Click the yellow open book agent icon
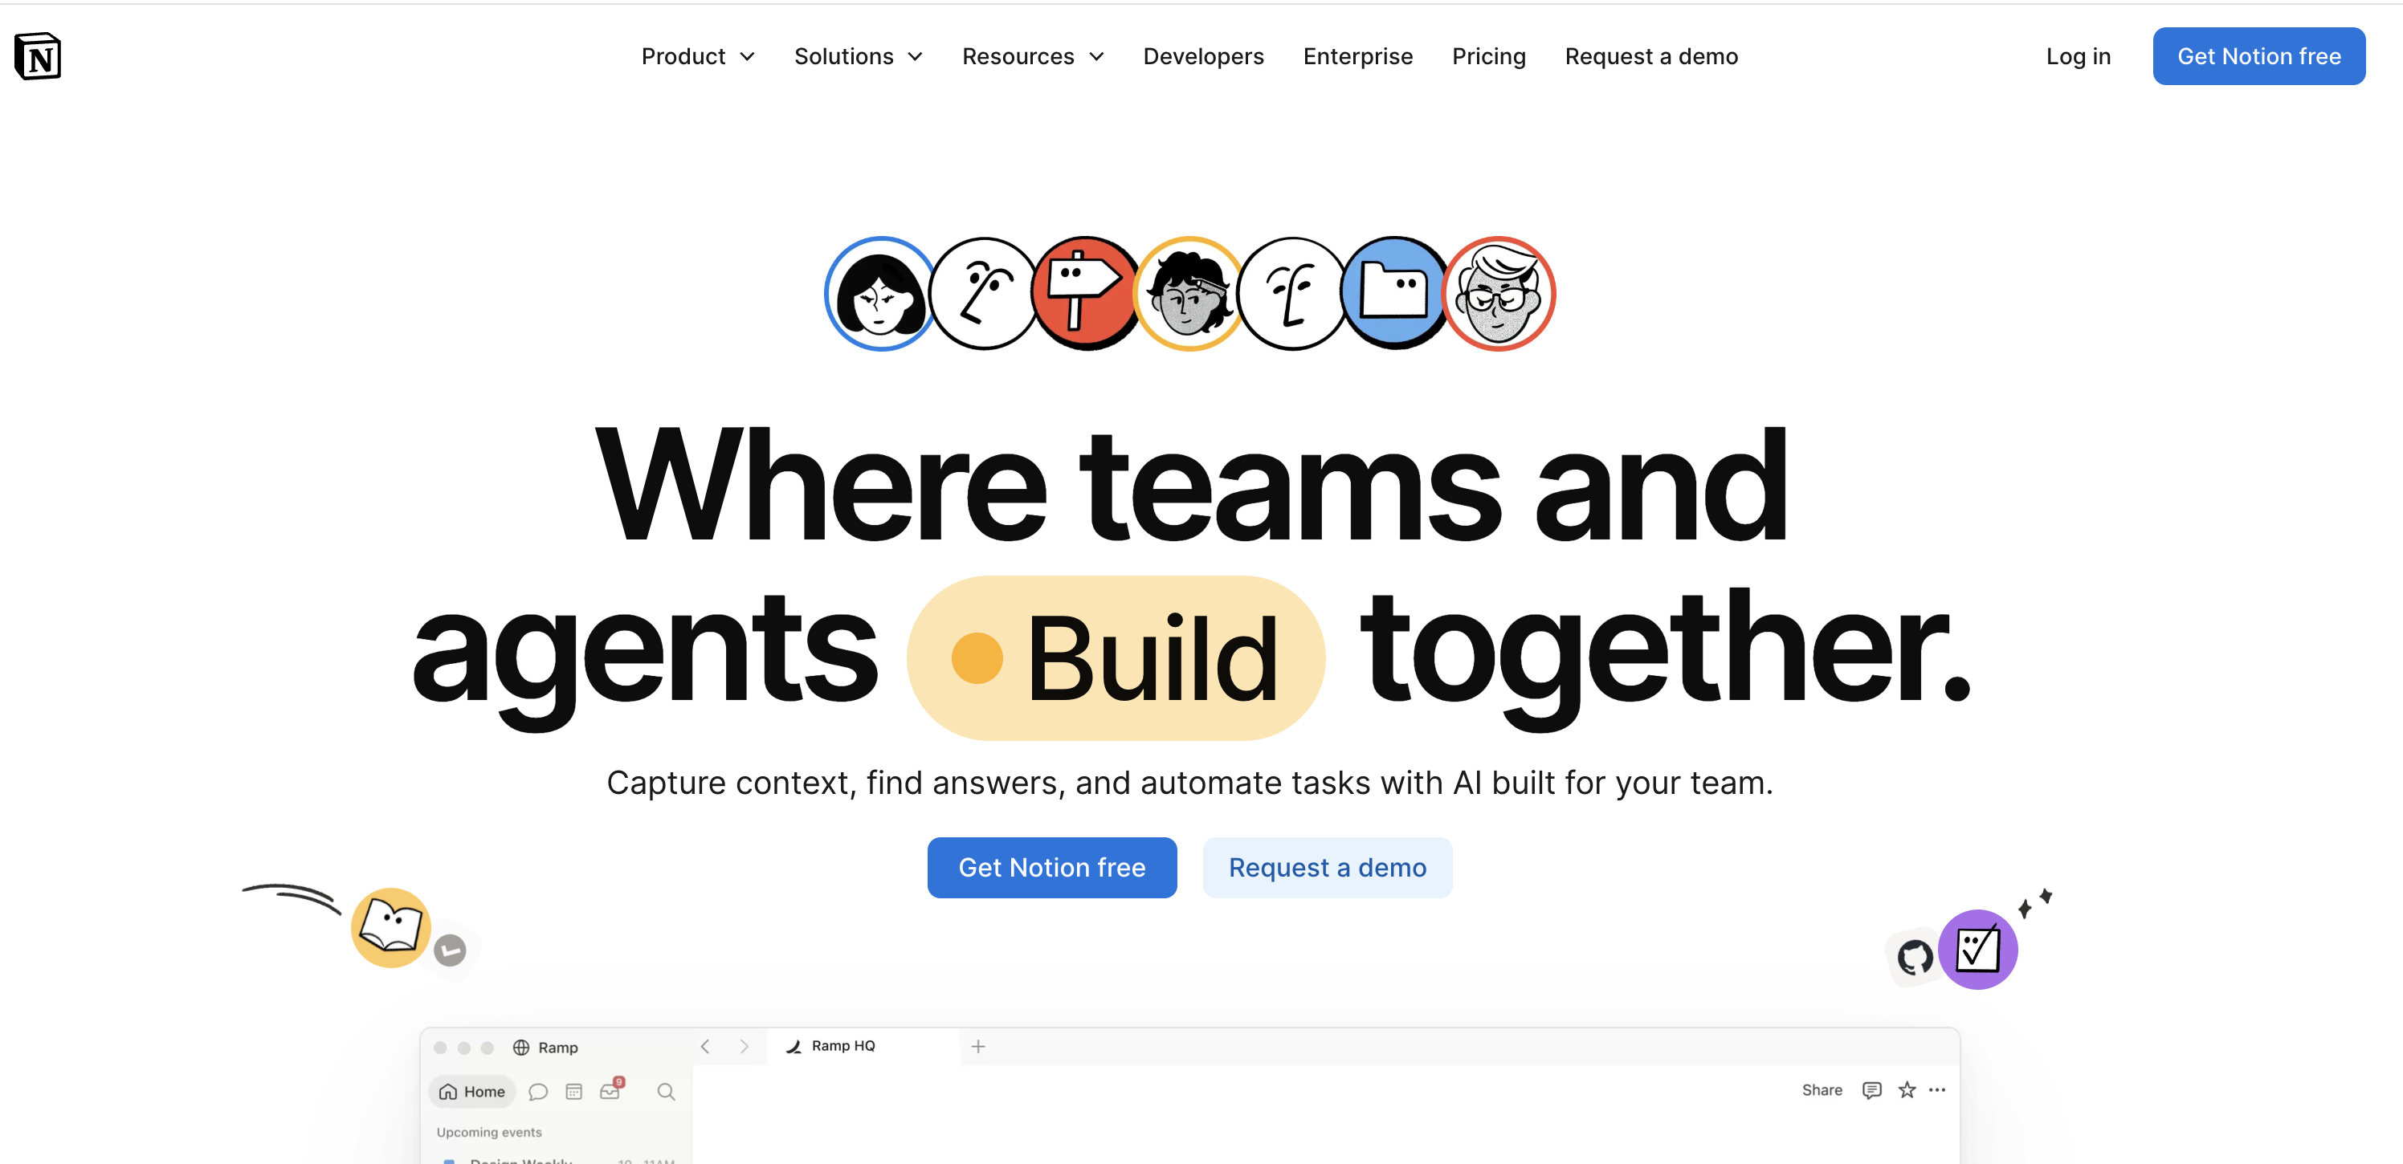Screen dimensions: 2403x1164 pyautogui.click(x=391, y=927)
